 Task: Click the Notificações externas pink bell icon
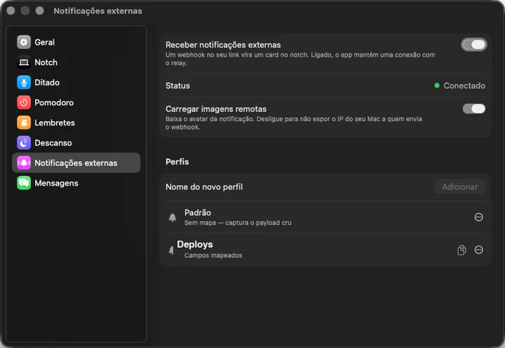(x=24, y=162)
